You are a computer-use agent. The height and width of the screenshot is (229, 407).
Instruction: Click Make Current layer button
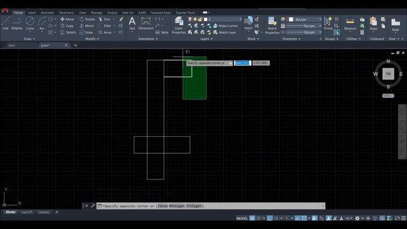click(x=225, y=25)
